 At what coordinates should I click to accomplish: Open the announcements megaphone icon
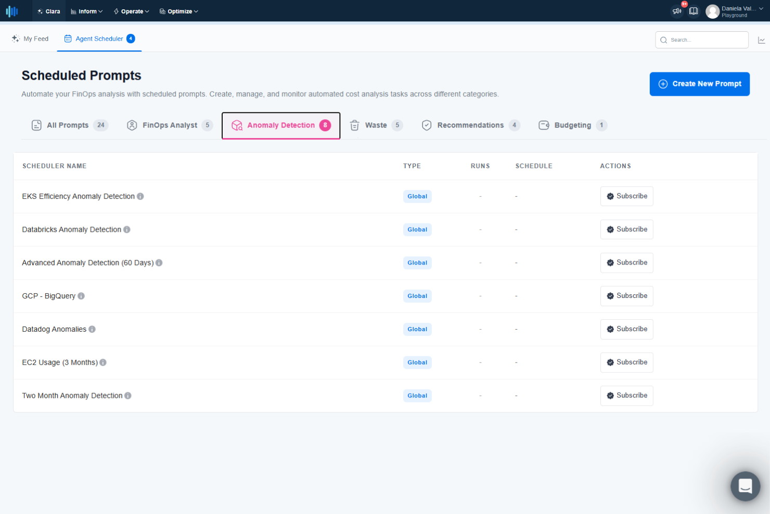tap(677, 11)
